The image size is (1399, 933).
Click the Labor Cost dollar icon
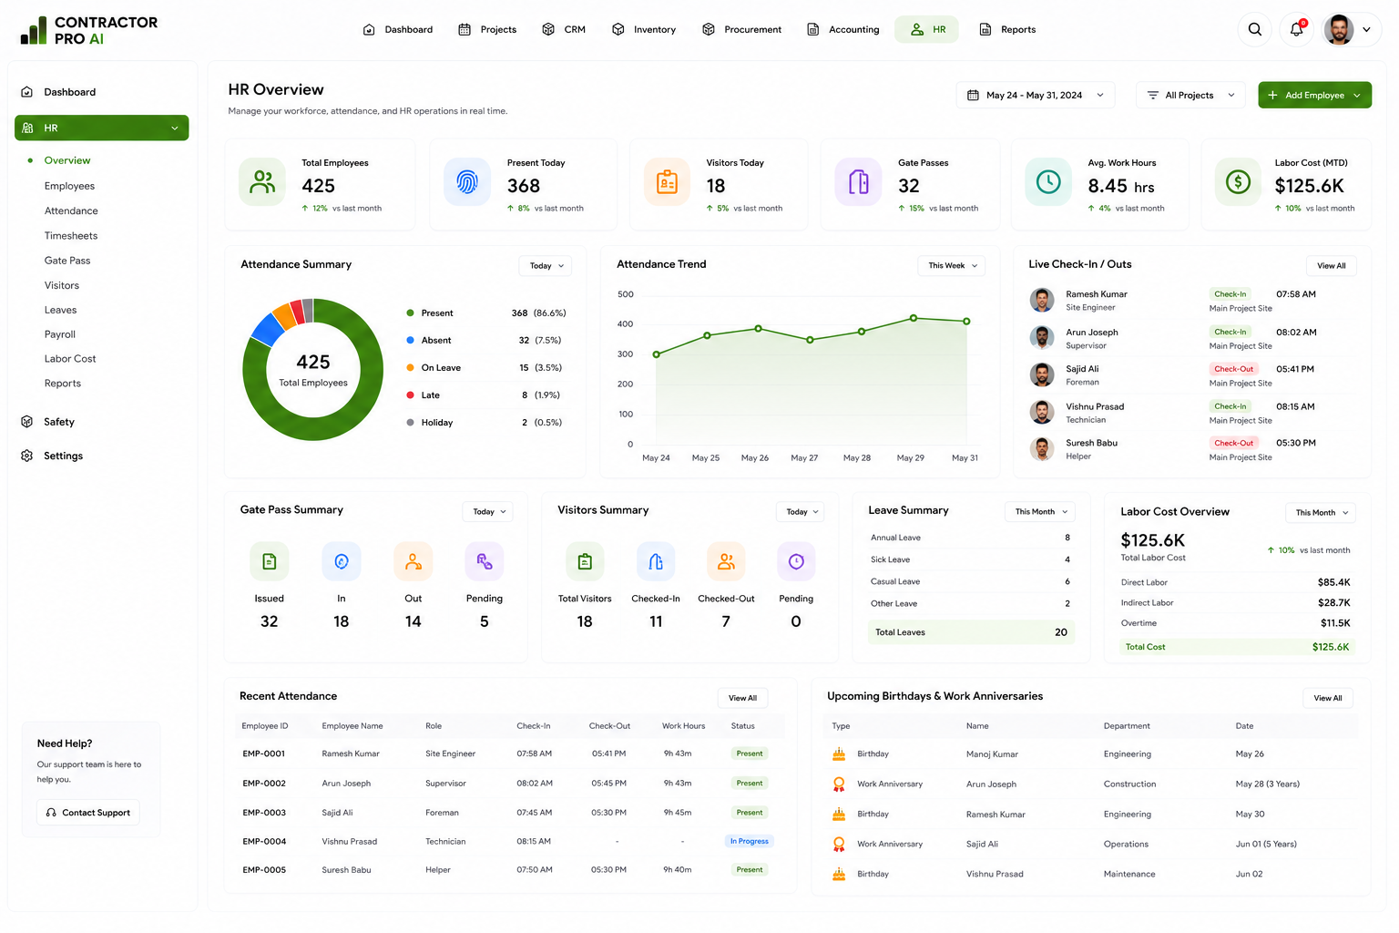[x=1238, y=182]
